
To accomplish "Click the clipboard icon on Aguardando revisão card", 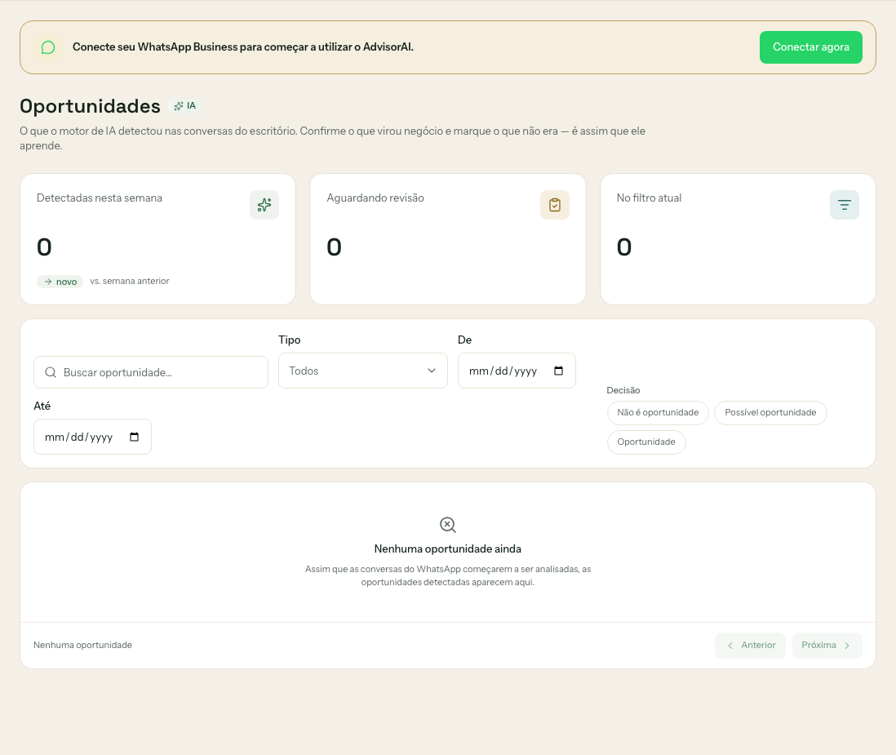I will (554, 205).
